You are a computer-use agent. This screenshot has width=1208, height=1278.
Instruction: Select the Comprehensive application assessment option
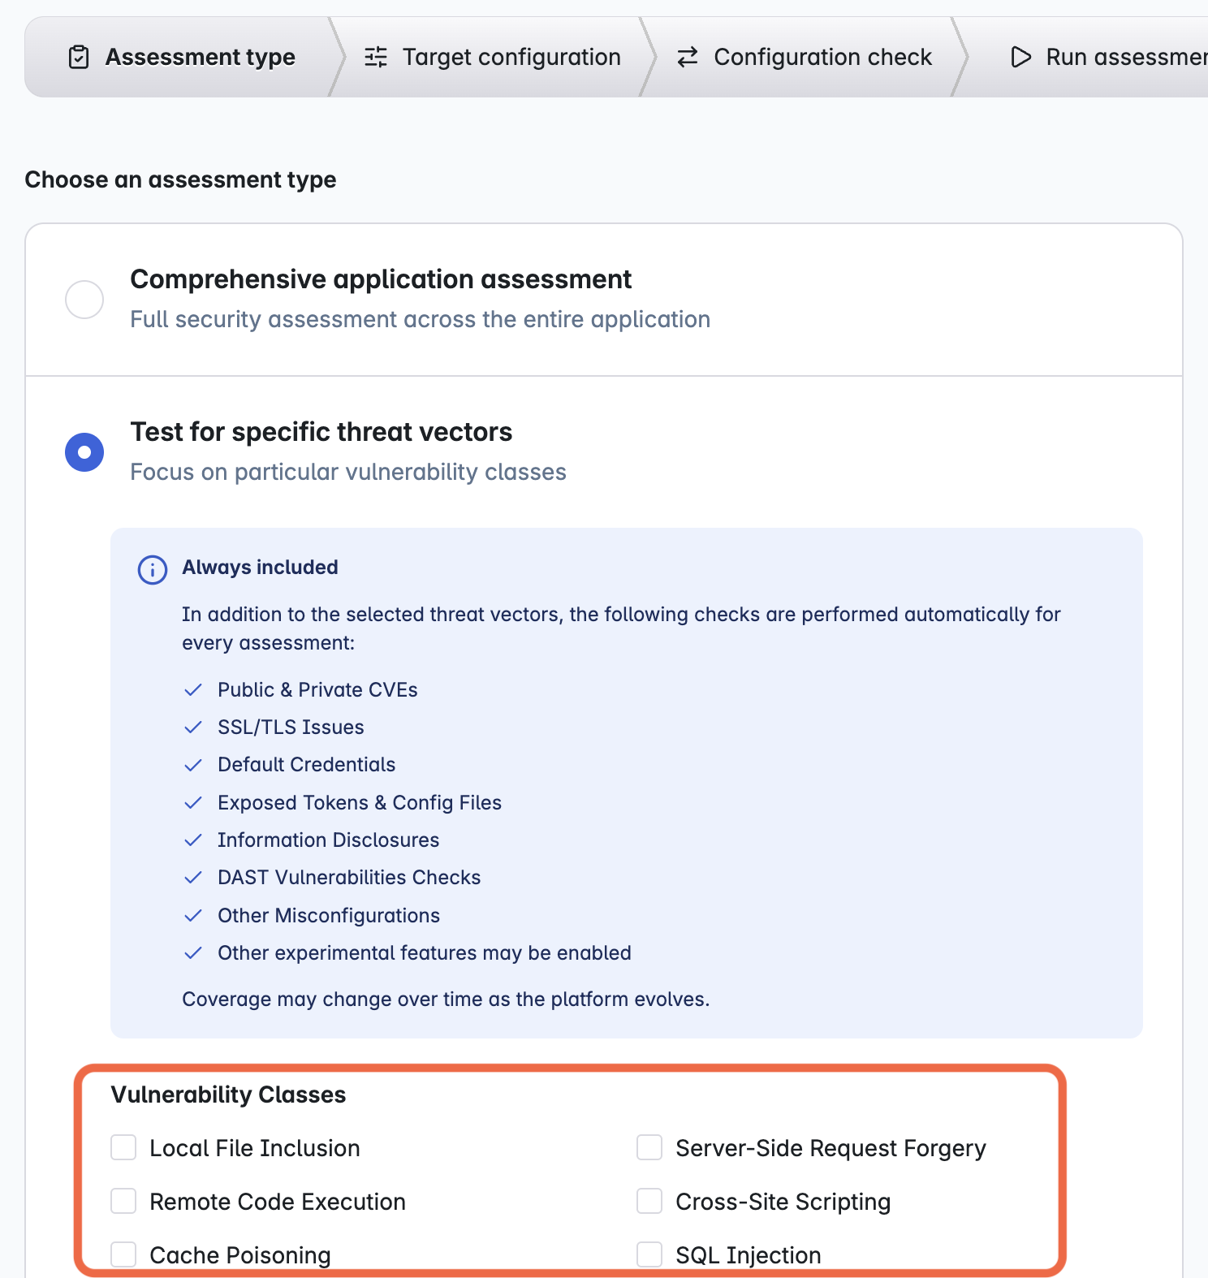[84, 300]
